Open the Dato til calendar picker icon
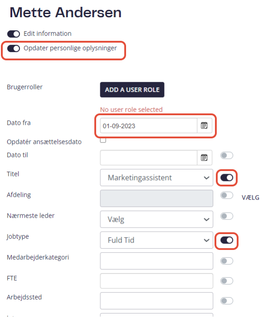Viewport: 273px width, 318px height. tap(204, 157)
